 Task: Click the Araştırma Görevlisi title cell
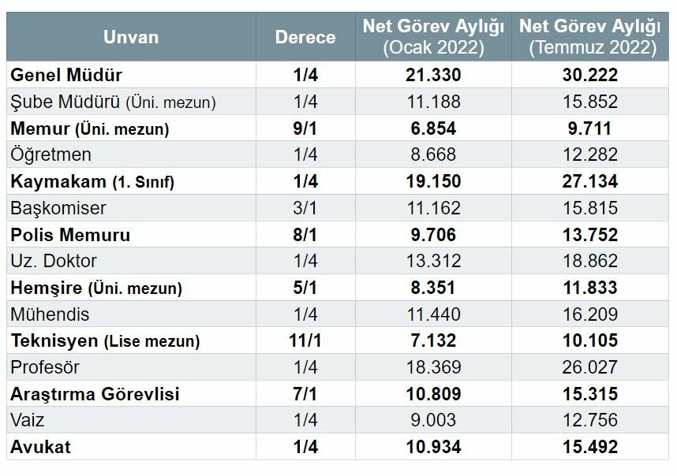(x=95, y=394)
